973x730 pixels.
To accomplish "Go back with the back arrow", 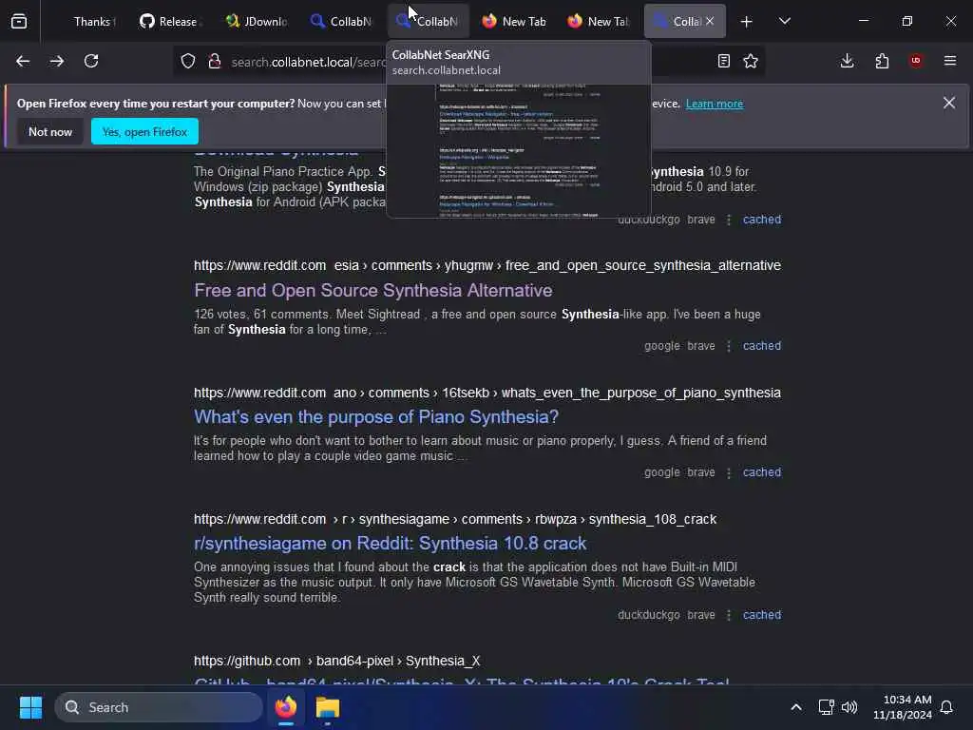I will coord(23,61).
